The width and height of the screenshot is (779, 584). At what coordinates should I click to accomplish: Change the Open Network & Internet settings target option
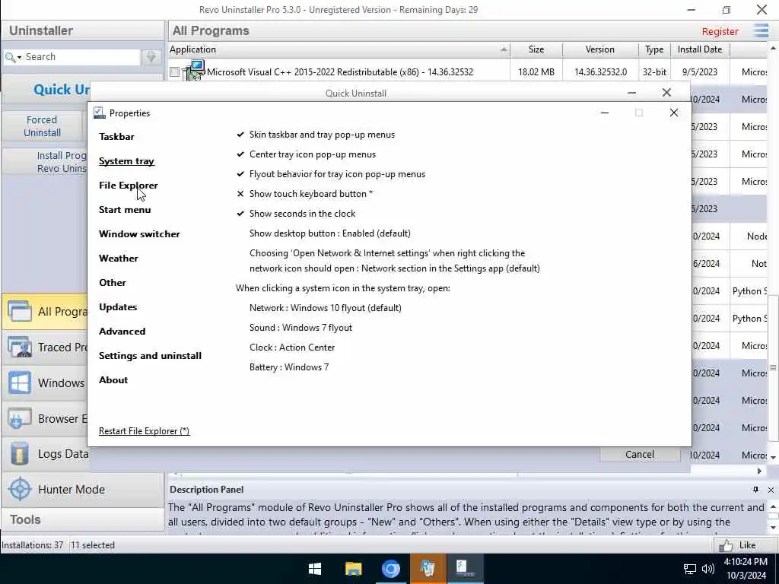(395, 261)
